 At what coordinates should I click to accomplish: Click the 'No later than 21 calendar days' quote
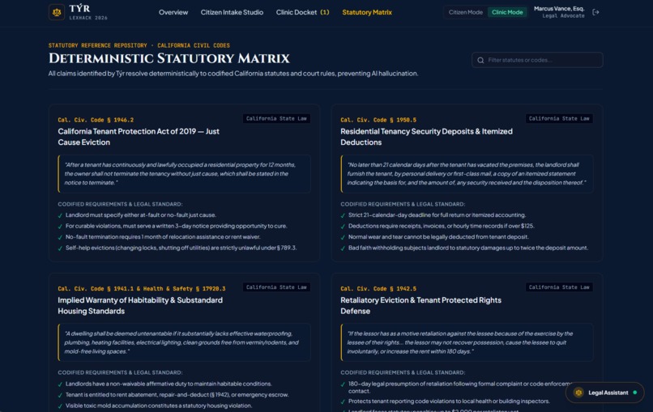point(467,173)
